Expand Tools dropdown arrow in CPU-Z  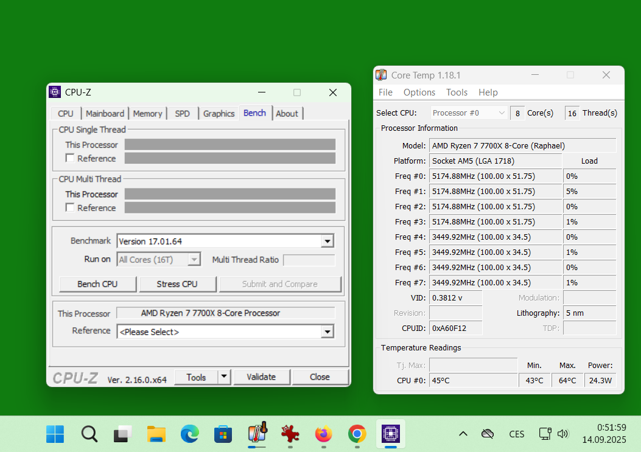coord(224,377)
